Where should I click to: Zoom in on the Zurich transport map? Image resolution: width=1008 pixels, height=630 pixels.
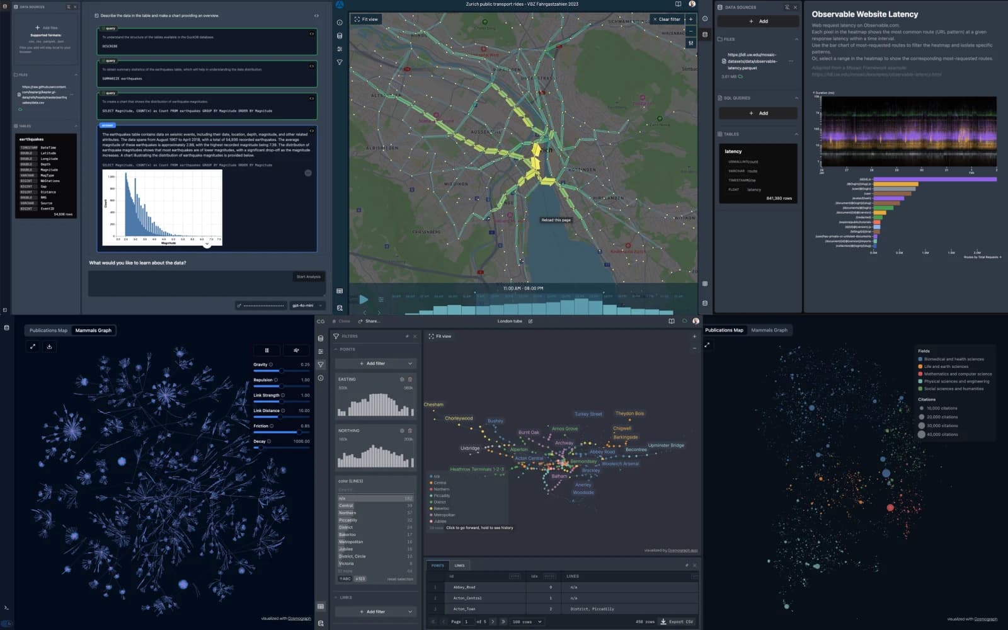coord(690,20)
